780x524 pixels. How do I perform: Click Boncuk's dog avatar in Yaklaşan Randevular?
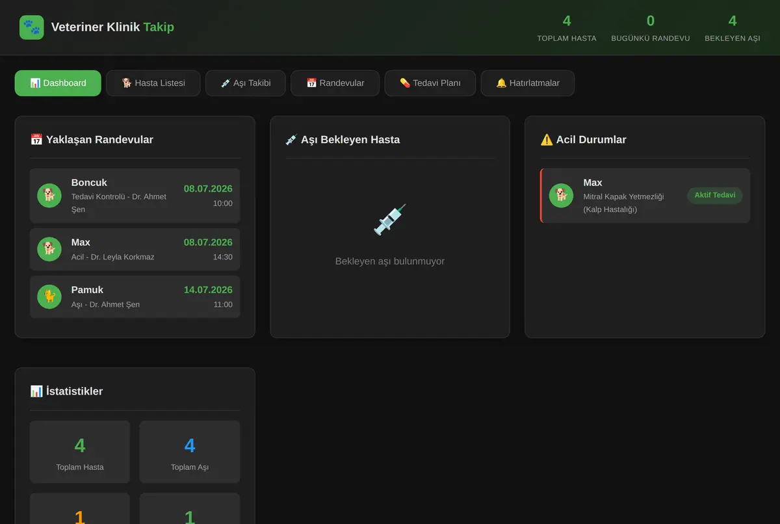pos(49,196)
